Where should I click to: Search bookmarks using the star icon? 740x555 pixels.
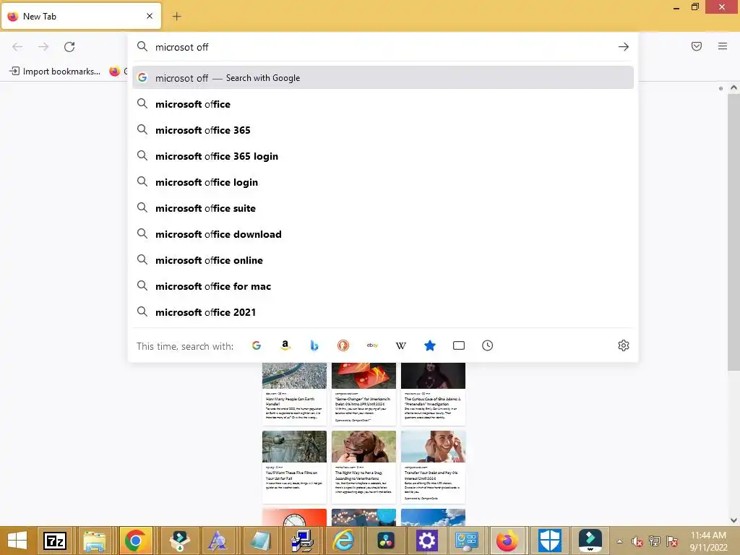point(429,345)
